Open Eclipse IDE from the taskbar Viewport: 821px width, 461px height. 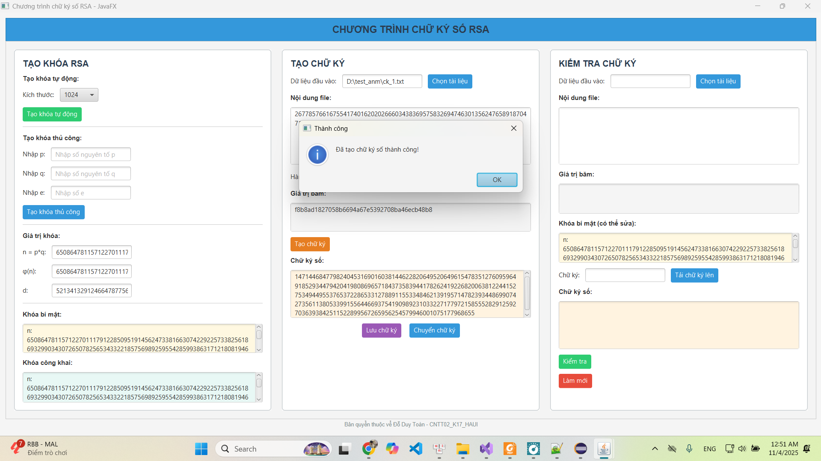581,449
